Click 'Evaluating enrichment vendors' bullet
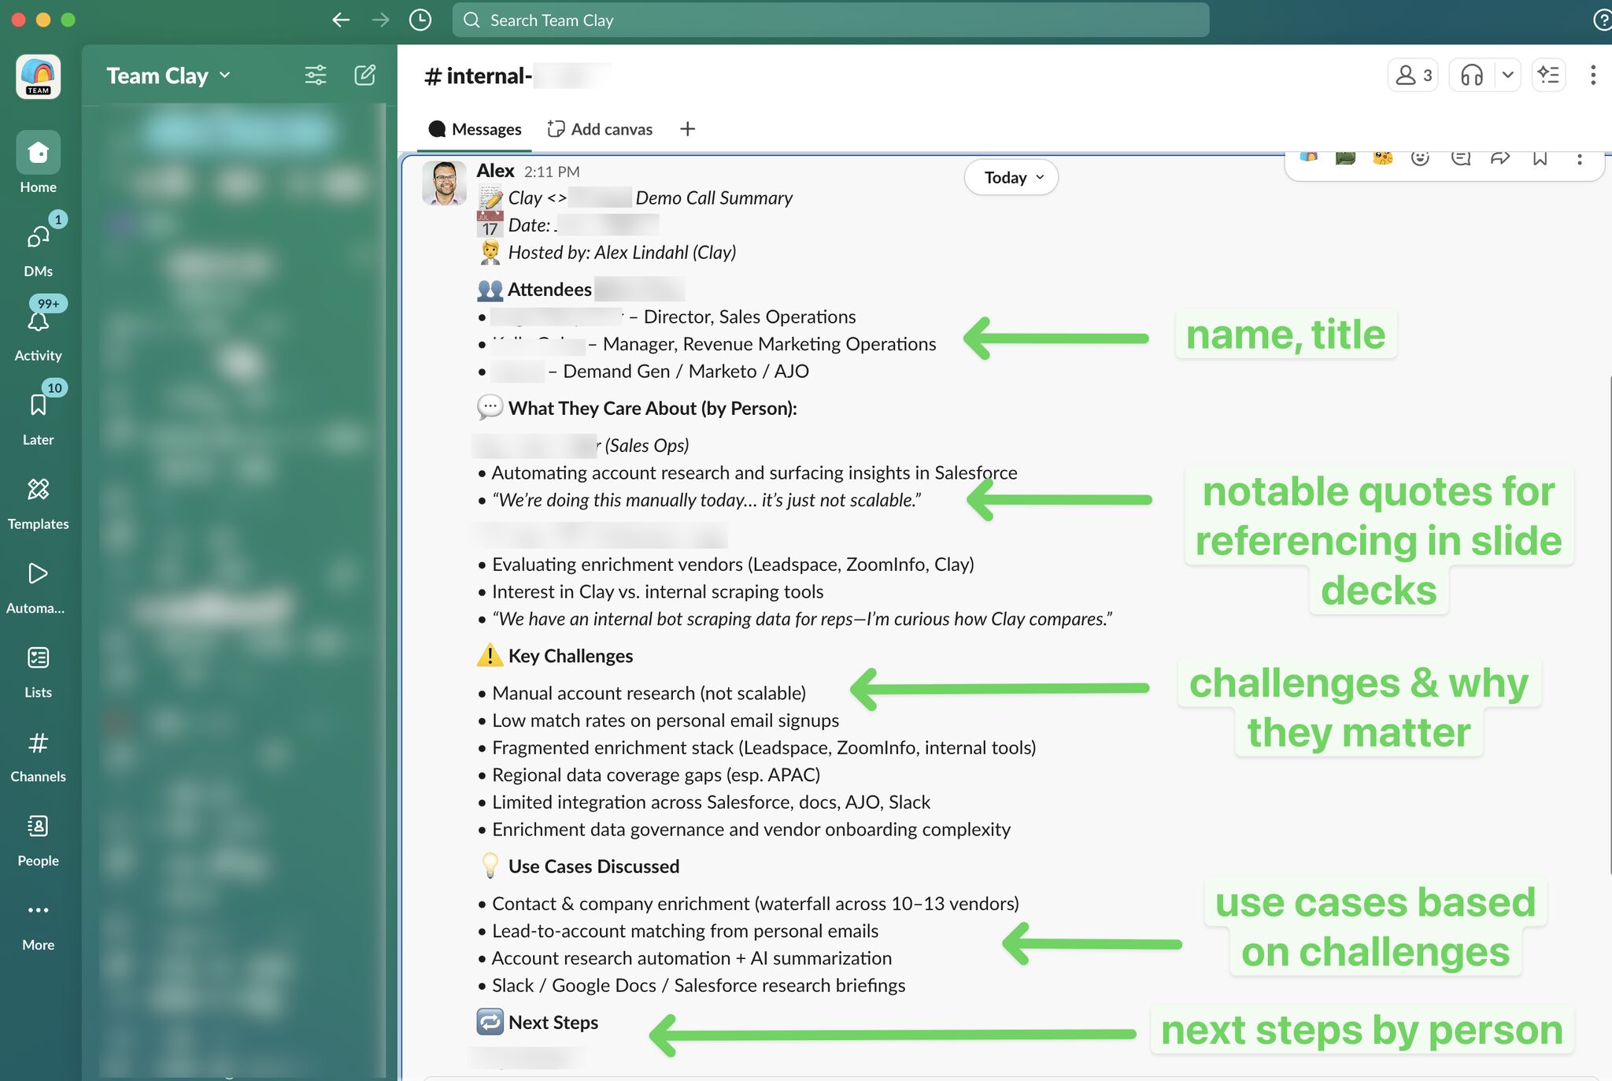This screenshot has width=1612, height=1081. 733,565
